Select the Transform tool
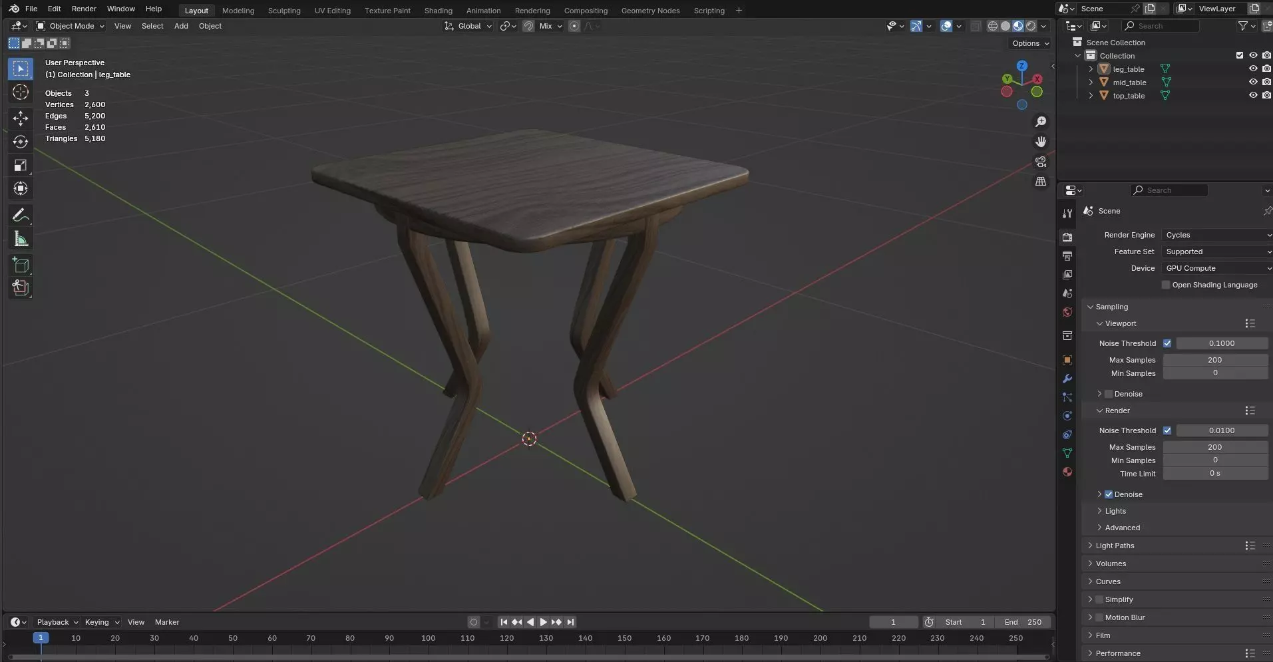Screen dimensions: 1273x662 point(21,188)
